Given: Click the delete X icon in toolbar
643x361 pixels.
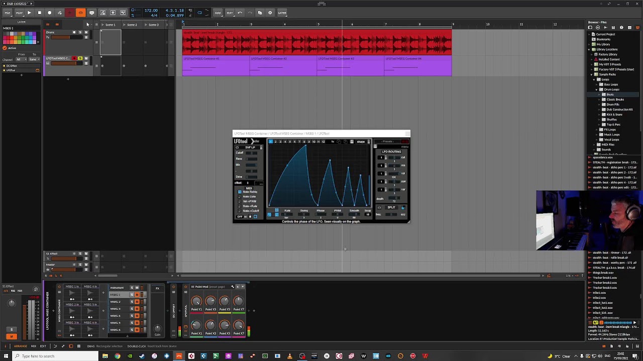Looking at the screenshot, I should (x=270, y=13).
